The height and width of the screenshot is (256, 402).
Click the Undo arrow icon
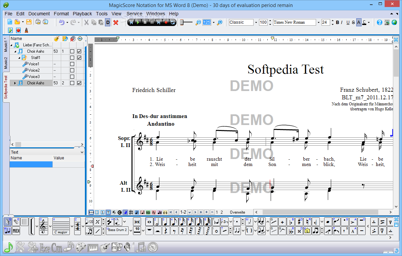click(62, 22)
